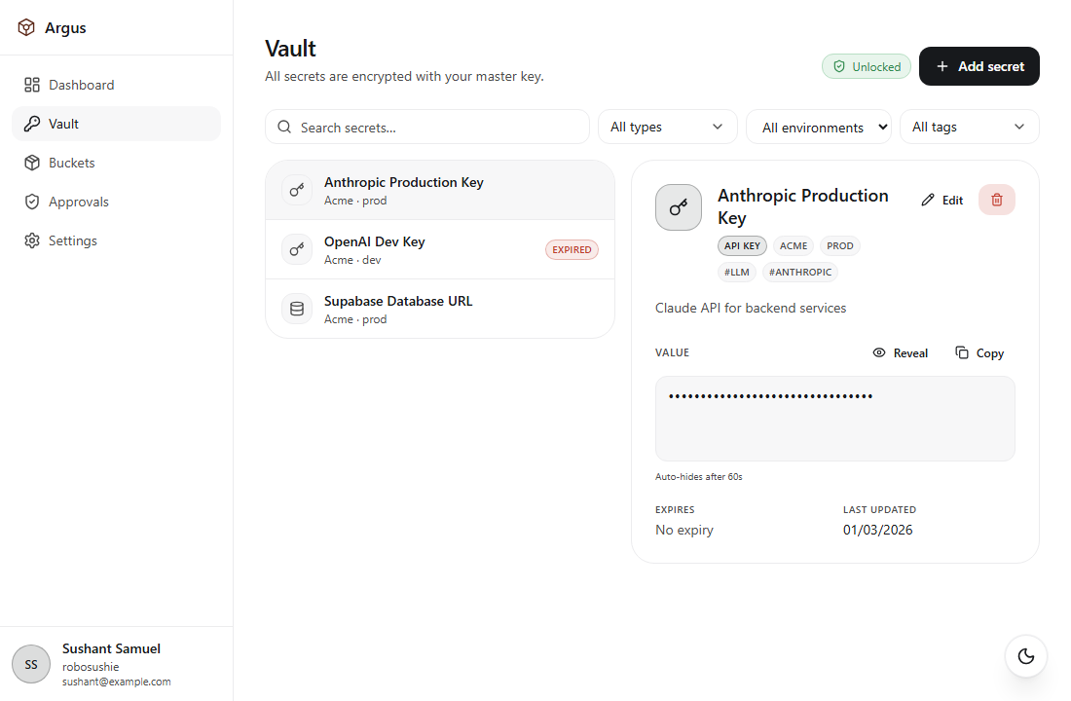Viewport: 1071px width, 701px height.
Task: Open the Dashboard page from sidebar
Action: (x=116, y=85)
